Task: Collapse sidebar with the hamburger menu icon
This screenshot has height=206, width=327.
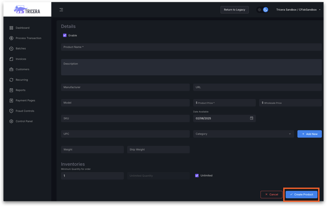Action: click(x=61, y=10)
